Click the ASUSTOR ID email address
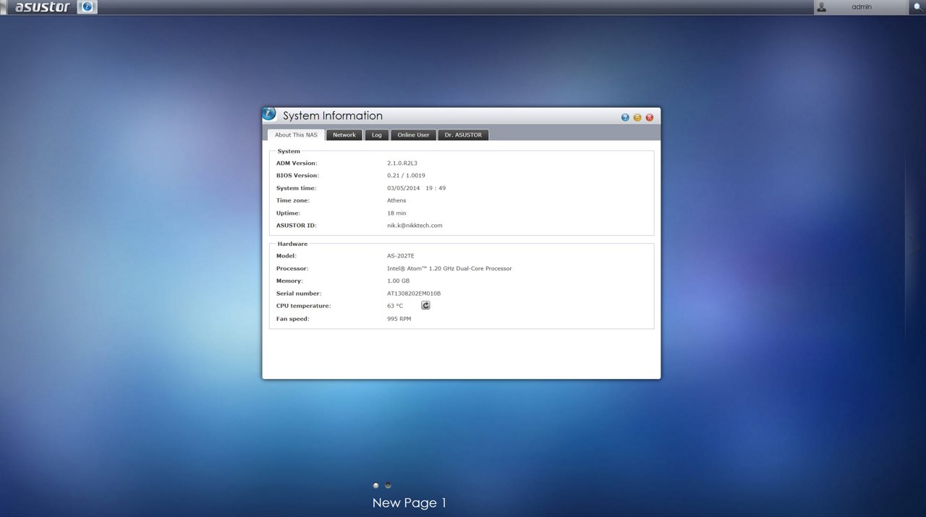This screenshot has height=517, width=926. click(x=415, y=226)
